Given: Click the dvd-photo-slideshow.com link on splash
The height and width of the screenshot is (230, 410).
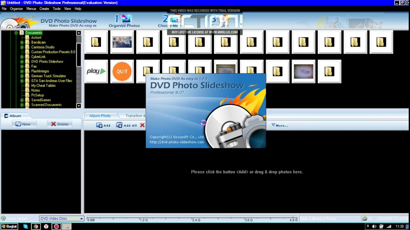Looking at the screenshot, I should 176,142.
